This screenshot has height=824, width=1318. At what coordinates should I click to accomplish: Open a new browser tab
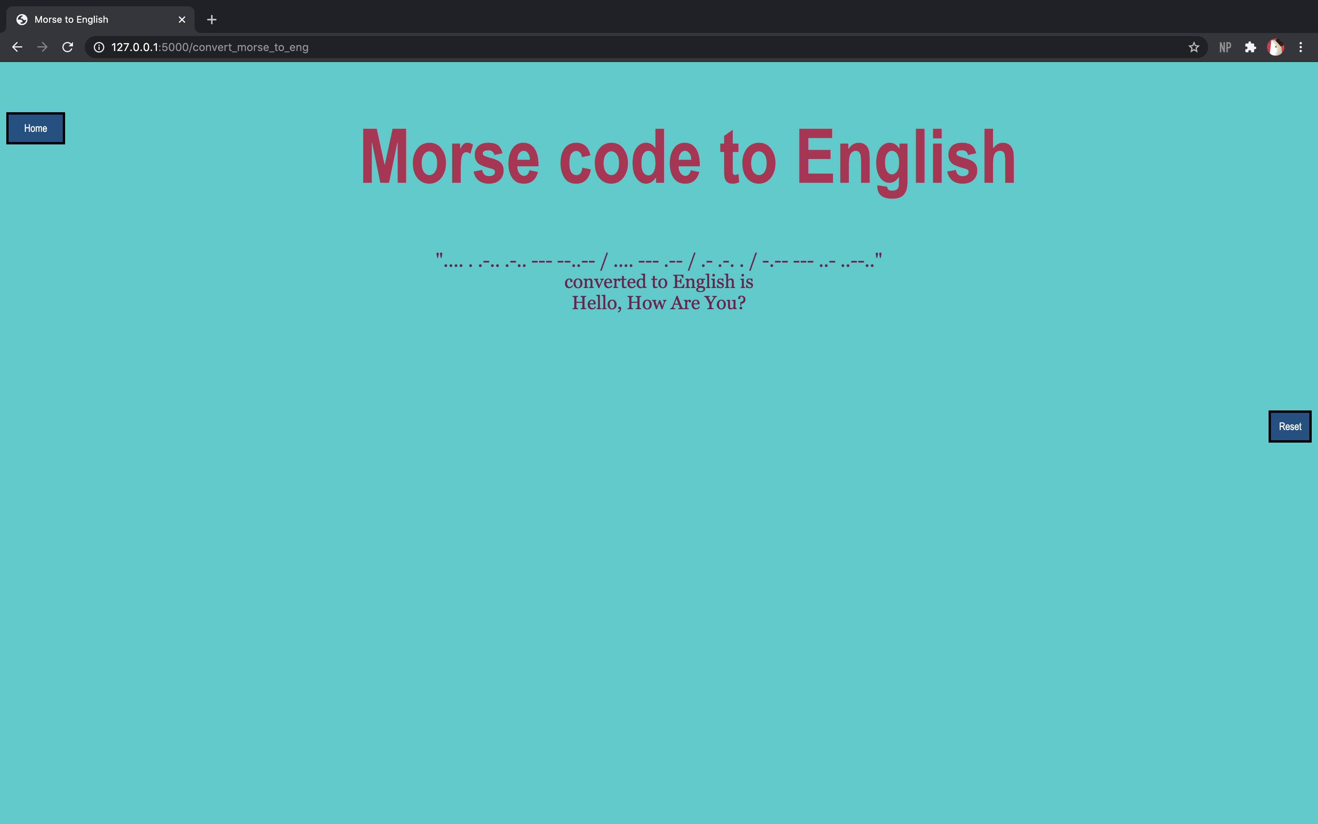click(212, 20)
